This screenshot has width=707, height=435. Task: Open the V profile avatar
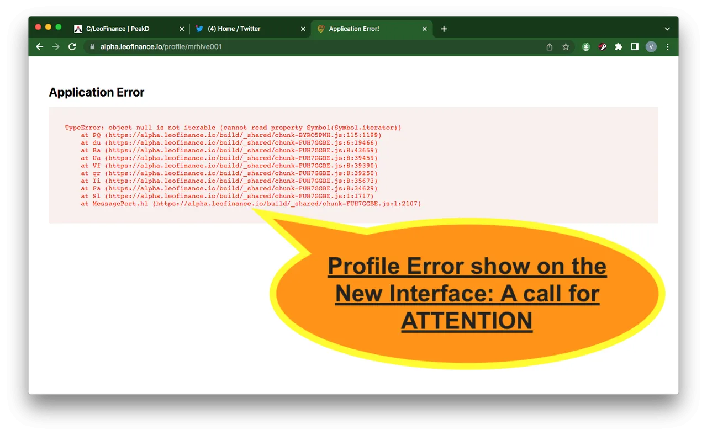651,47
